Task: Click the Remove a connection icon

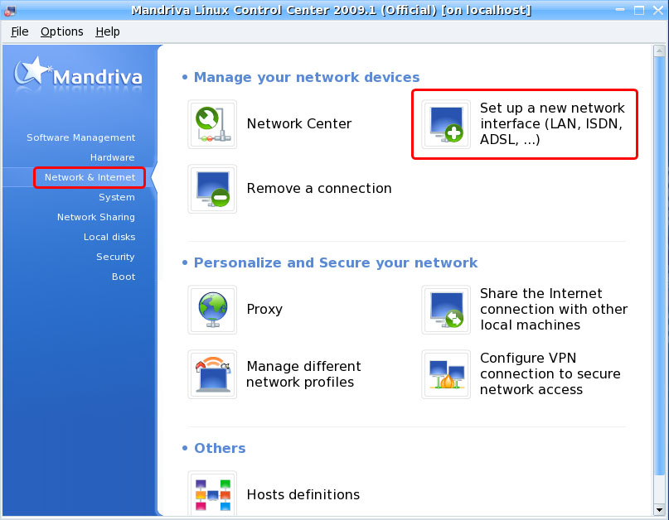Action: [212, 189]
